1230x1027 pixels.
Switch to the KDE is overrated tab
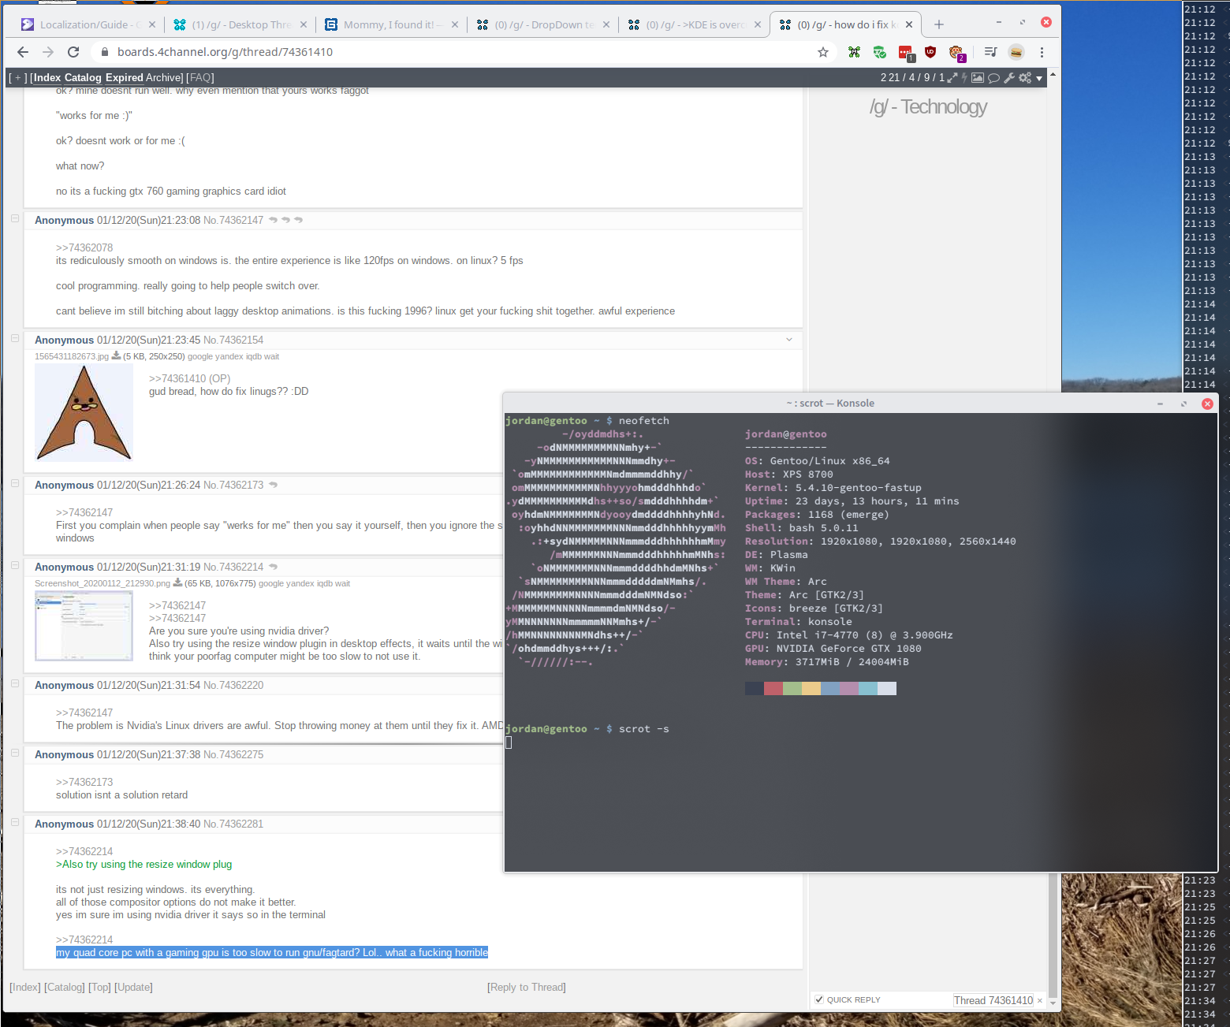[x=695, y=24]
